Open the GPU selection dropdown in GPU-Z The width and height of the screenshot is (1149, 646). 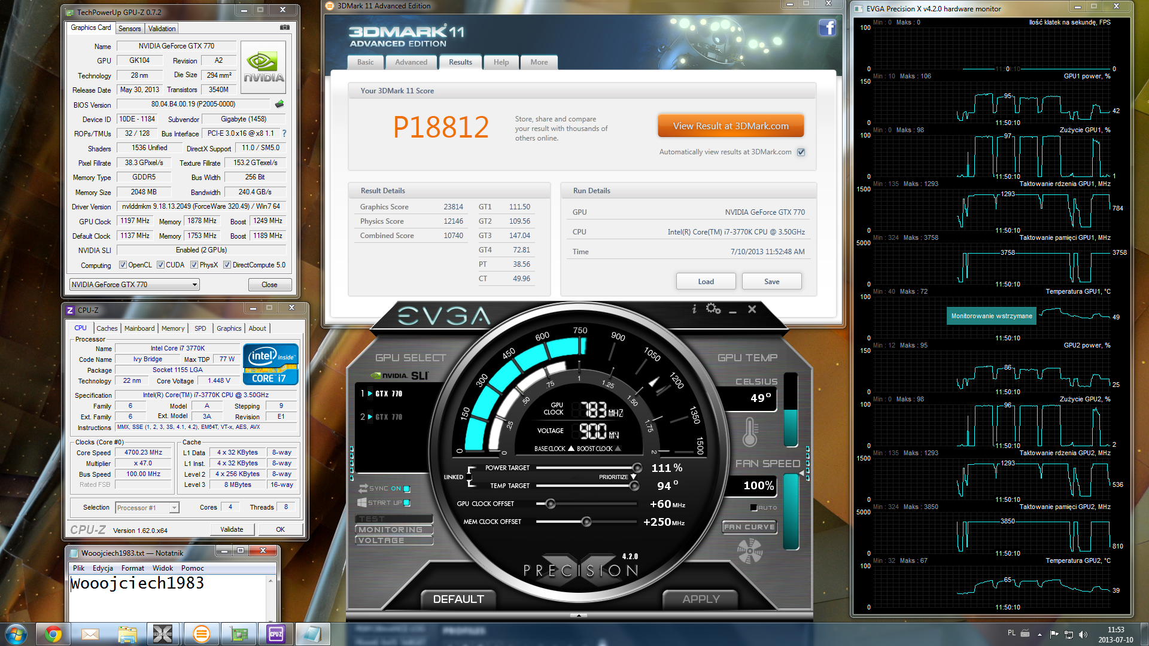point(135,285)
